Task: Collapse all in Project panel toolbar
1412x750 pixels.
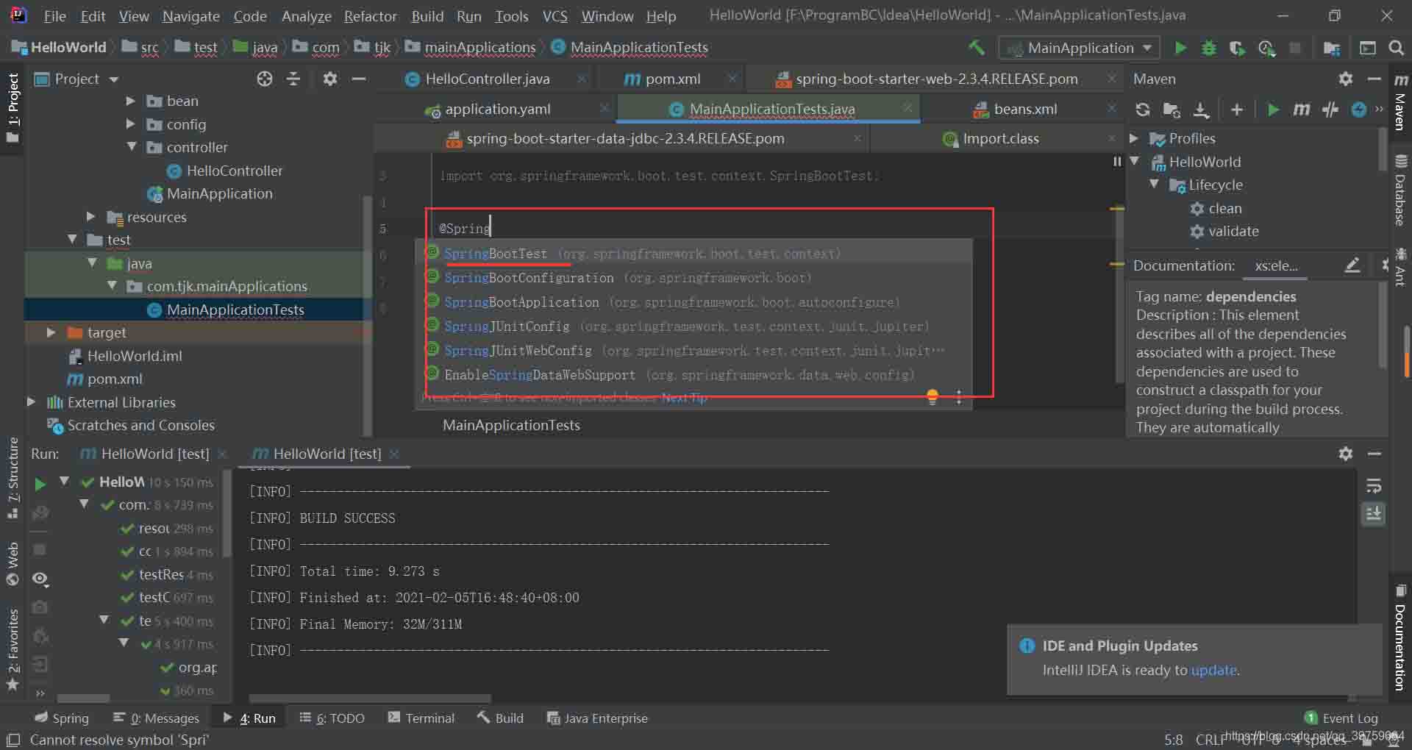Action: click(x=293, y=79)
